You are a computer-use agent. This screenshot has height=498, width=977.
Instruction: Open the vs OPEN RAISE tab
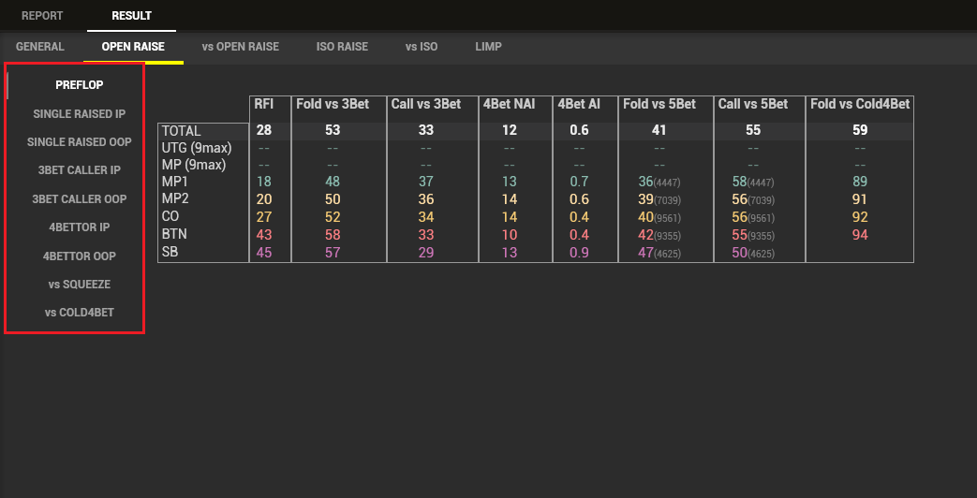click(x=240, y=46)
